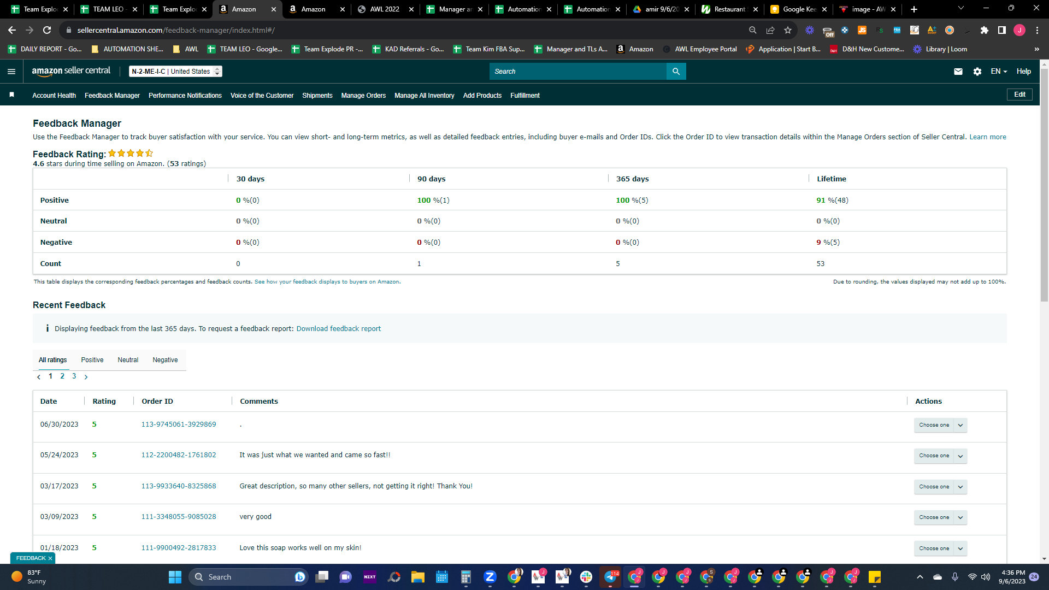The width and height of the screenshot is (1049, 590).
Task: Click the Amazon Seller Central logo
Action: (71, 71)
